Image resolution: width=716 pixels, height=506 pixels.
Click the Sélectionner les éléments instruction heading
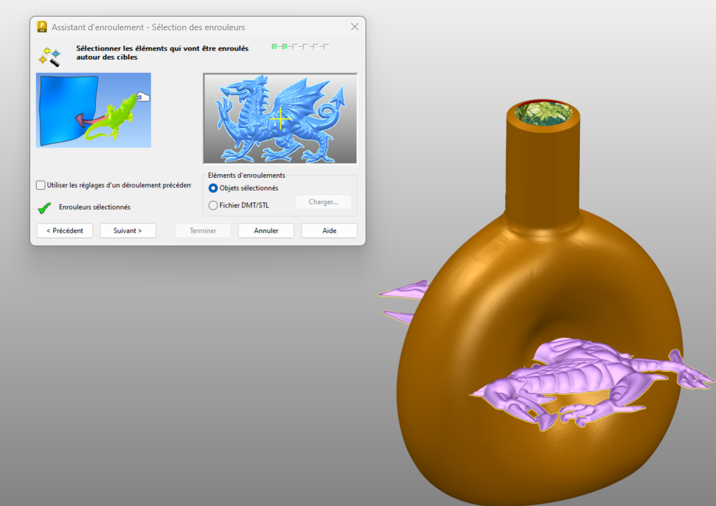[x=162, y=53]
